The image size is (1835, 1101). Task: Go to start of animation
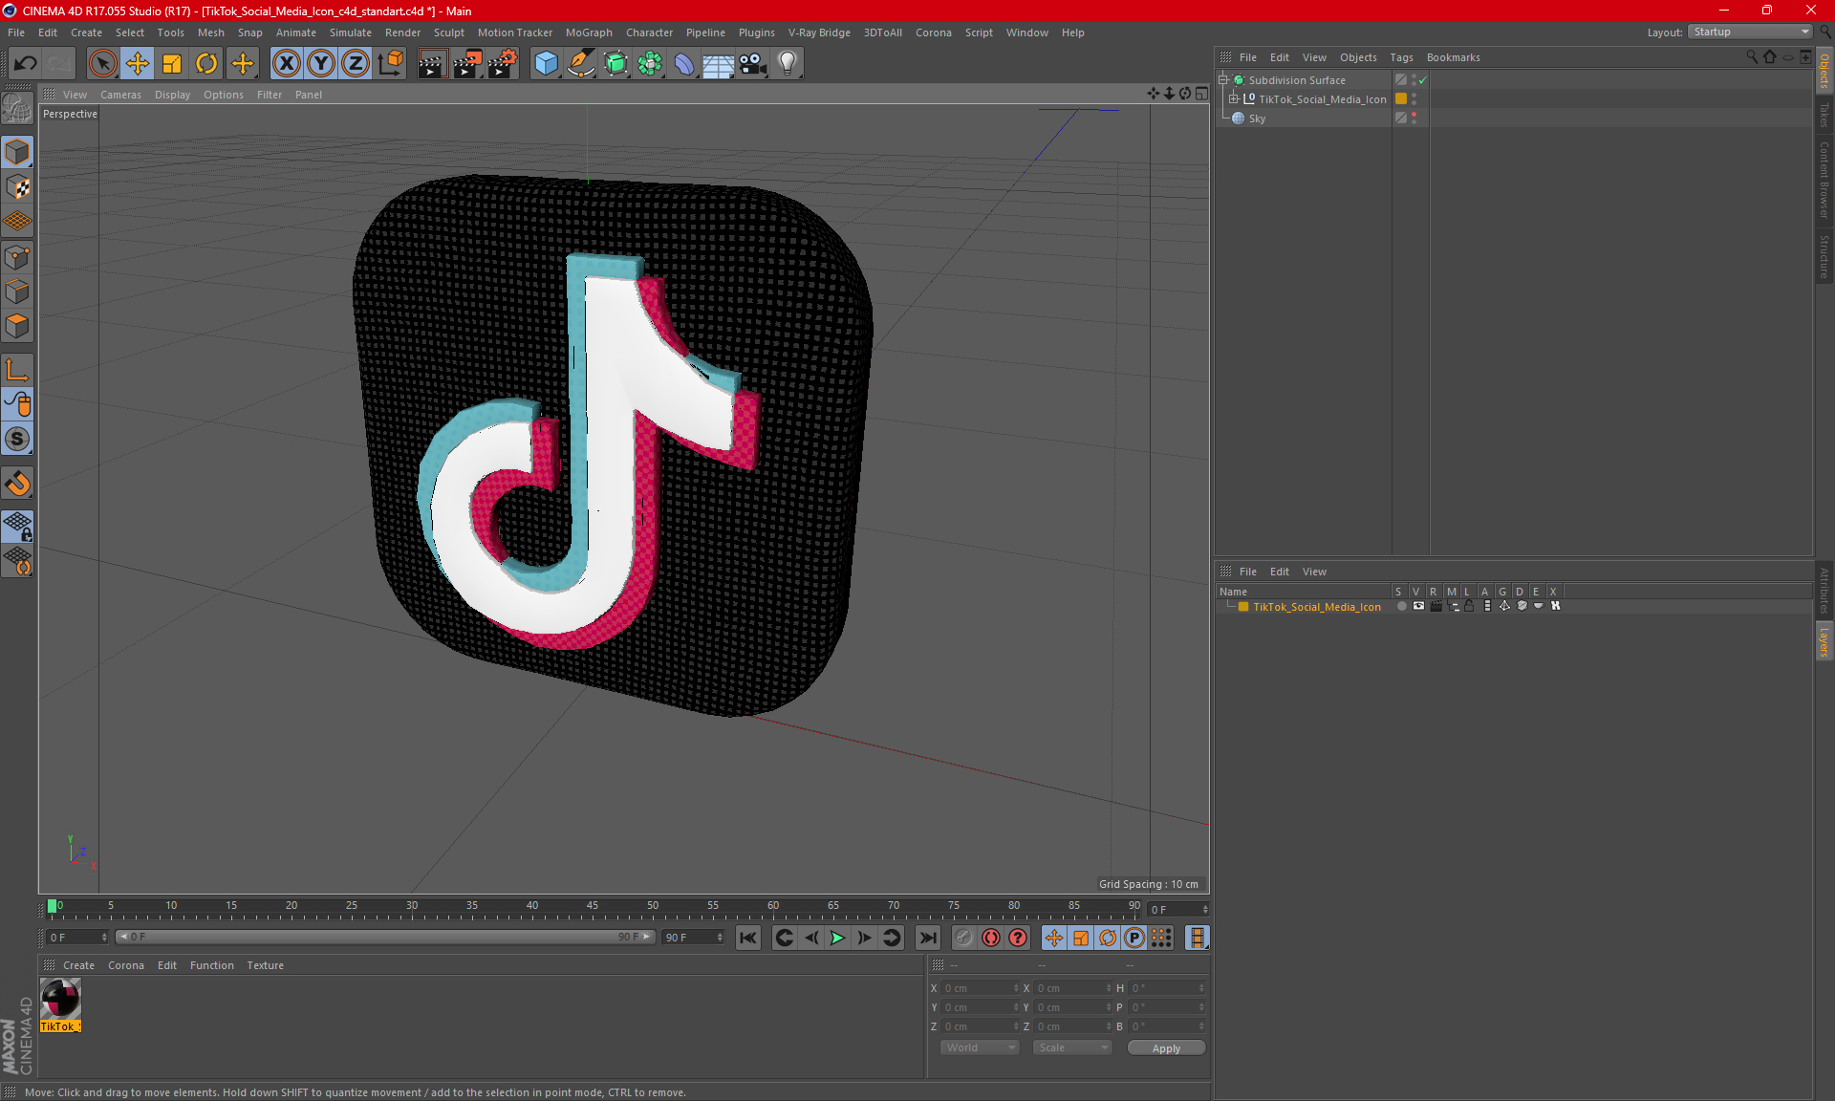click(748, 938)
